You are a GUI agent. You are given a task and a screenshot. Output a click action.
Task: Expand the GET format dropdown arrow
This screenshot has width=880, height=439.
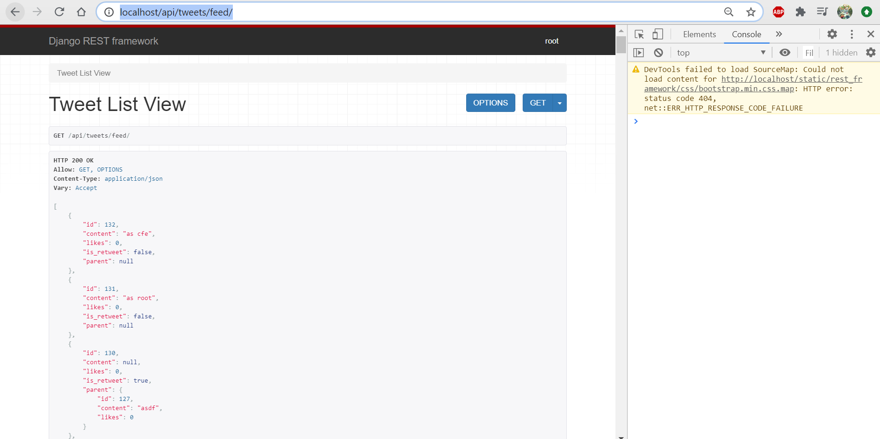point(559,103)
